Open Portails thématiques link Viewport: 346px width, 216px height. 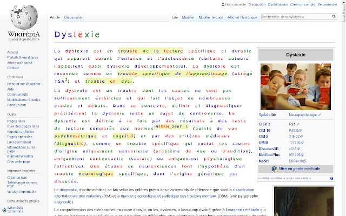point(23,58)
